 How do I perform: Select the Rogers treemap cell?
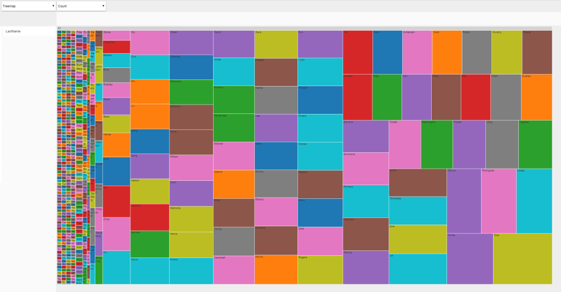point(320,270)
